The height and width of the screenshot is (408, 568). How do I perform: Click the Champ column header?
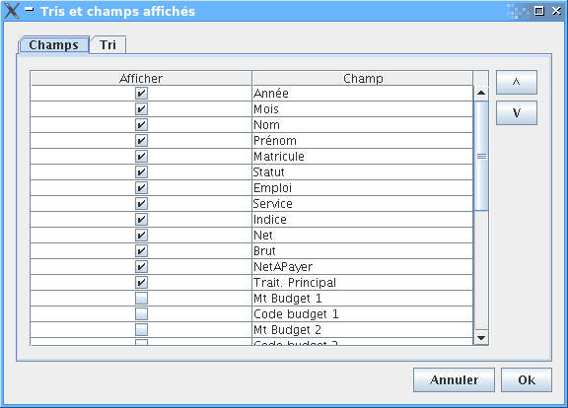pos(363,78)
